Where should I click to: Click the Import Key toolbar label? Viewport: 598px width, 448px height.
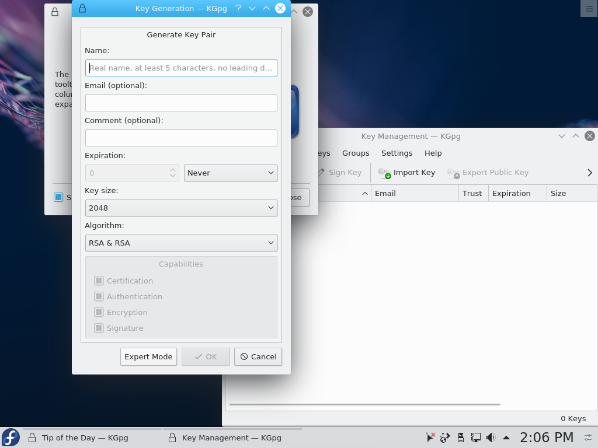coord(414,173)
